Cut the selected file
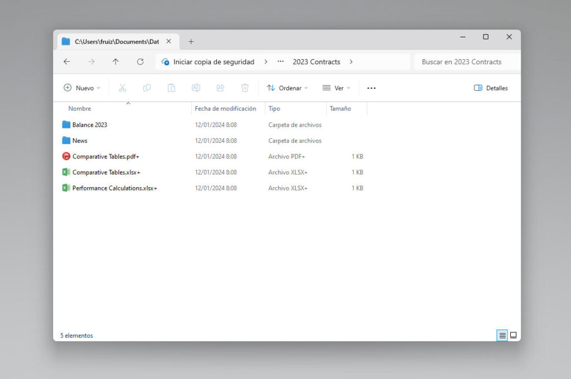This screenshot has height=379, width=571. (123, 88)
